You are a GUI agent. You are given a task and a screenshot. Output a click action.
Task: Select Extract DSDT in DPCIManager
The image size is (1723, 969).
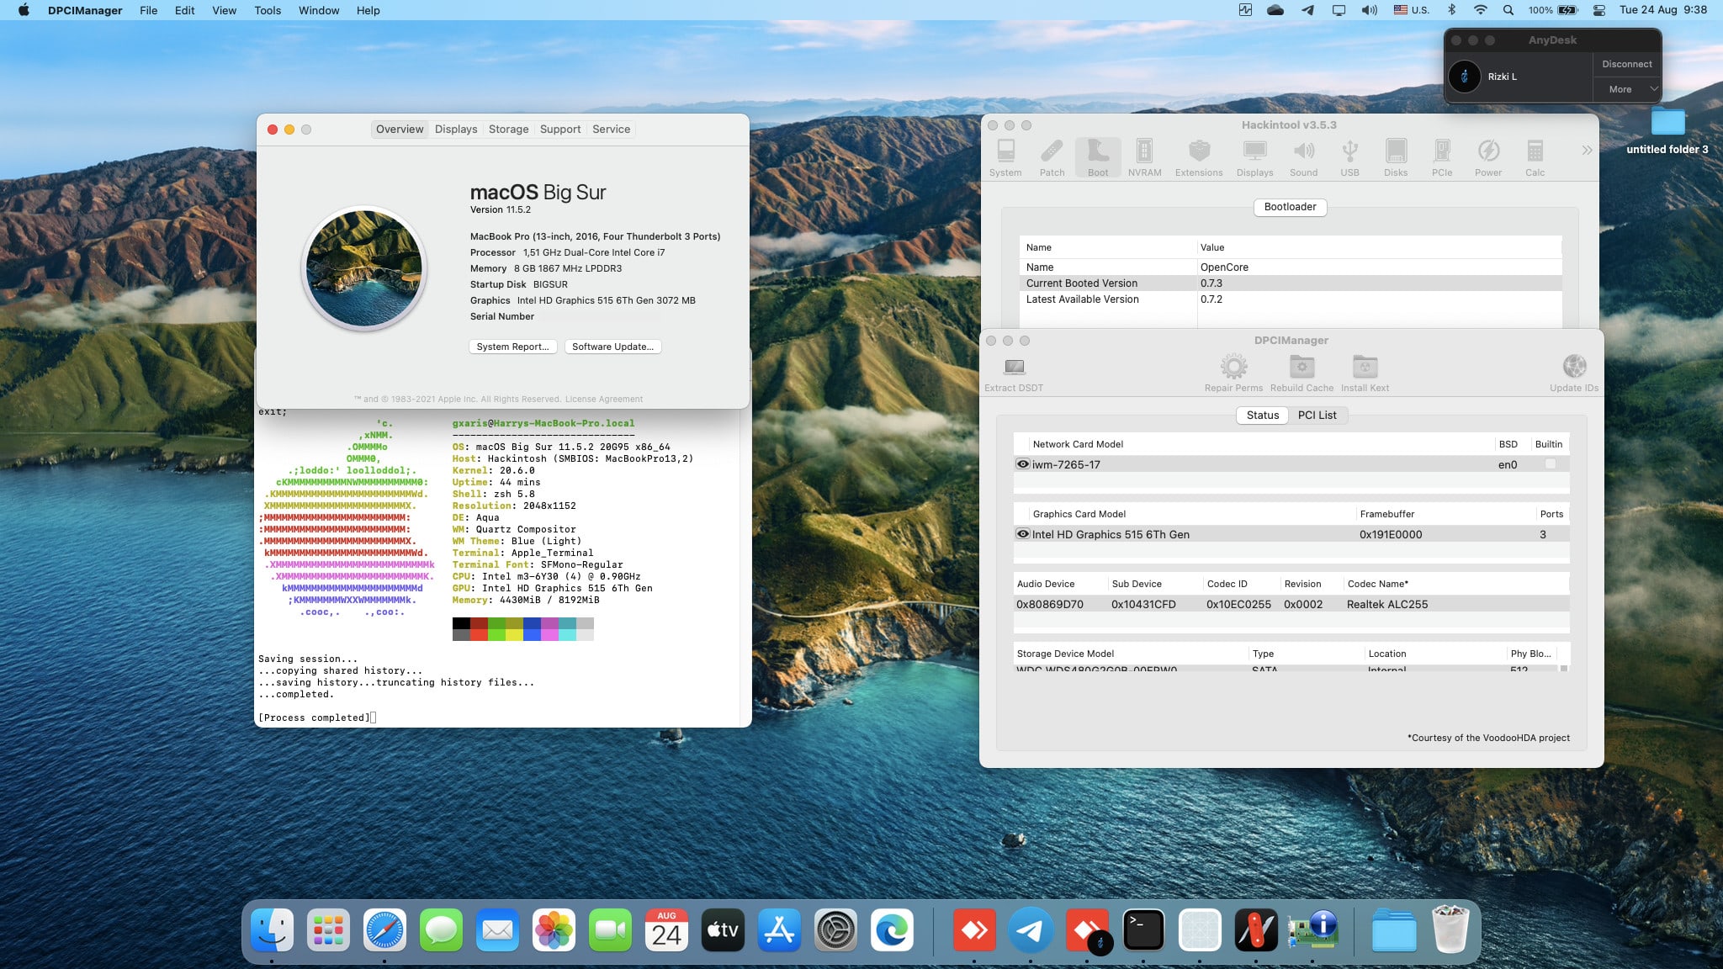click(x=1014, y=370)
